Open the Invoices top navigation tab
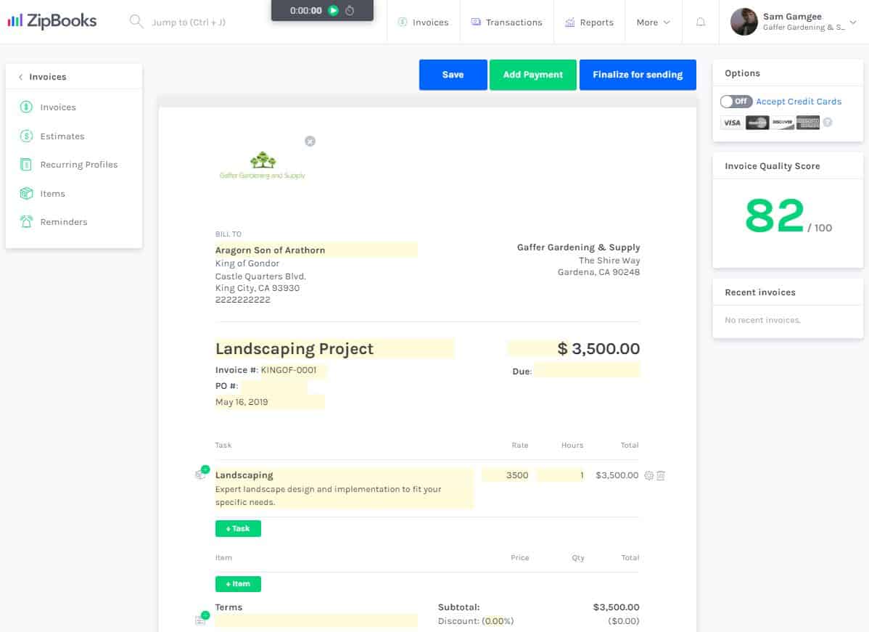The height and width of the screenshot is (632, 869). (x=423, y=22)
